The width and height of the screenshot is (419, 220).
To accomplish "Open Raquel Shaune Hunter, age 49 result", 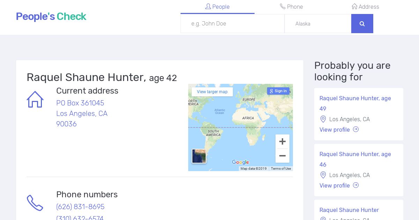I will [355, 103].
